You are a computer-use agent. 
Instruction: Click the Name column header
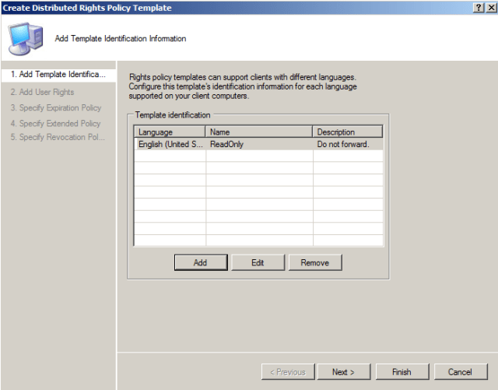tap(259, 132)
